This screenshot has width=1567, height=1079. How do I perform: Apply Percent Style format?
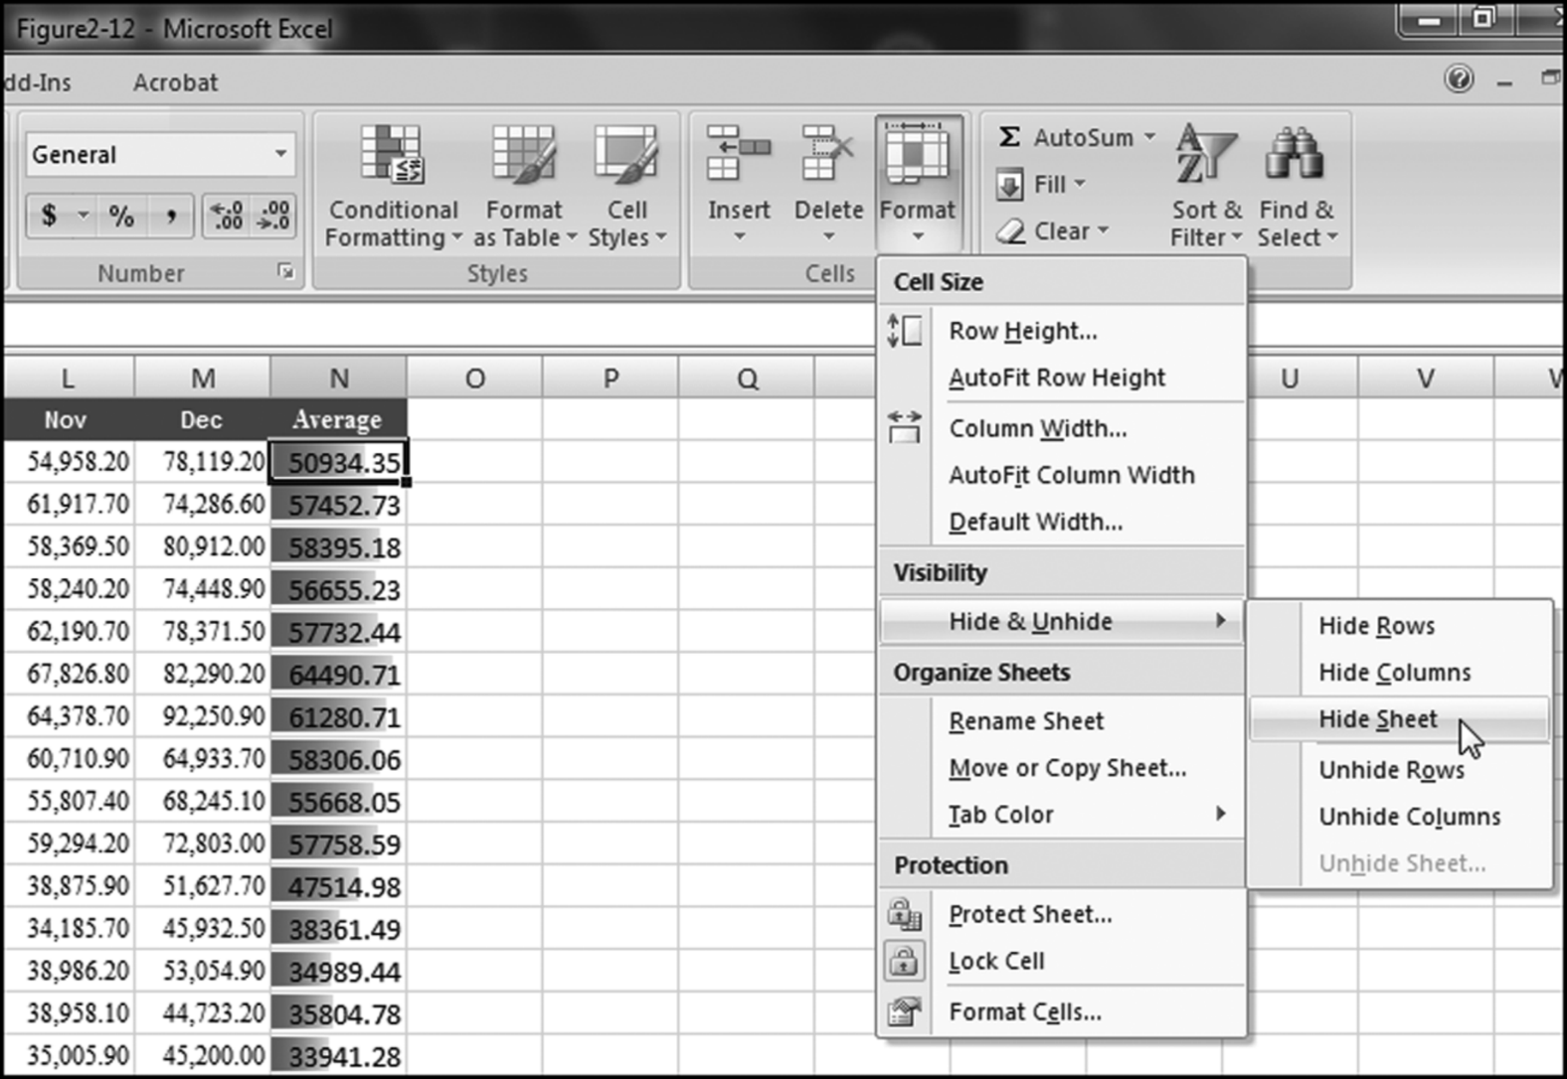tap(121, 215)
